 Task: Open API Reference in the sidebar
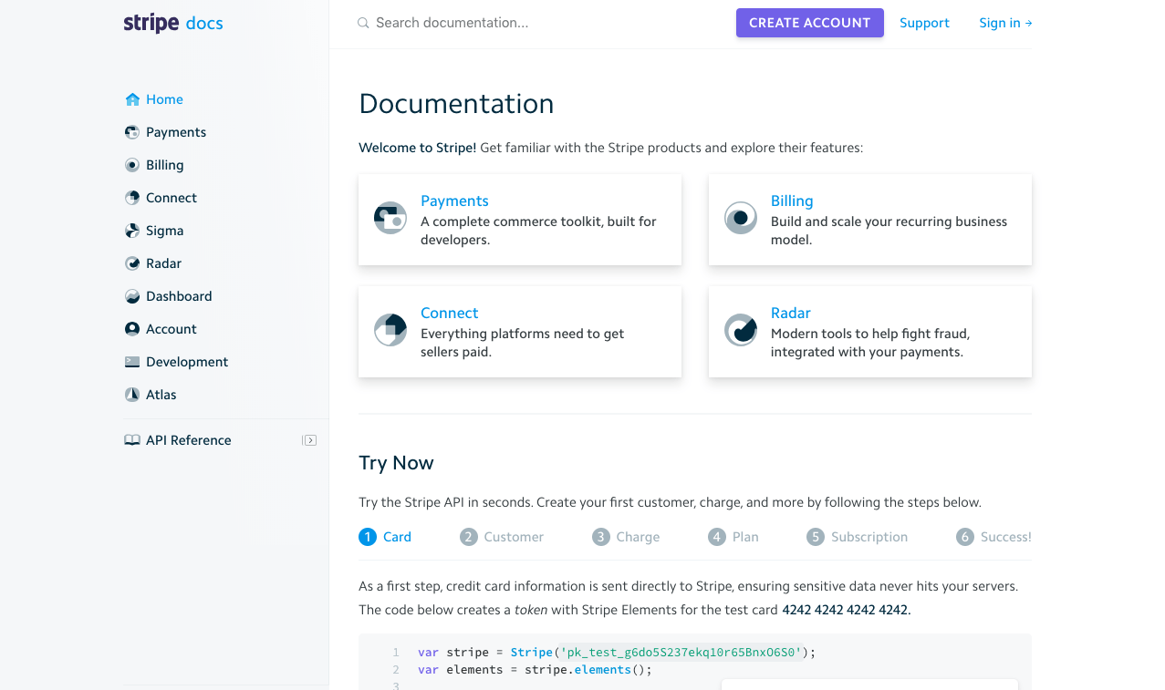click(x=189, y=440)
